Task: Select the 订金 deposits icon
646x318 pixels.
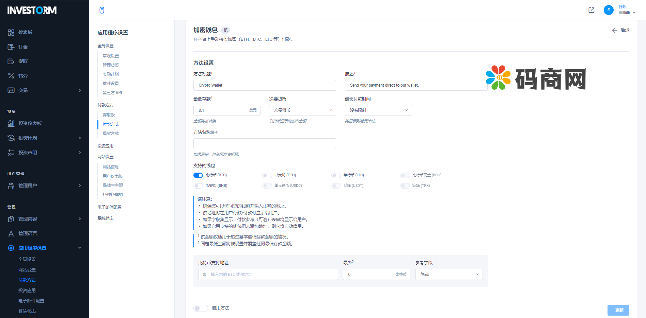Action: 11,47
